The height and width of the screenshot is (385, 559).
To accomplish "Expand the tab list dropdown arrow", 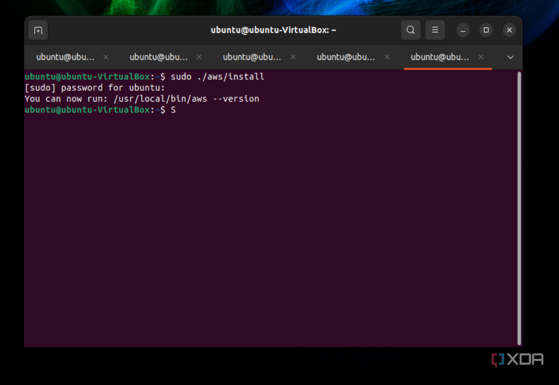I will [x=511, y=57].
